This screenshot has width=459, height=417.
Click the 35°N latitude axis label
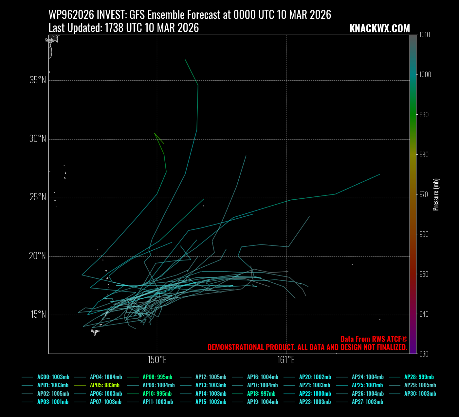pyautogui.click(x=38, y=80)
